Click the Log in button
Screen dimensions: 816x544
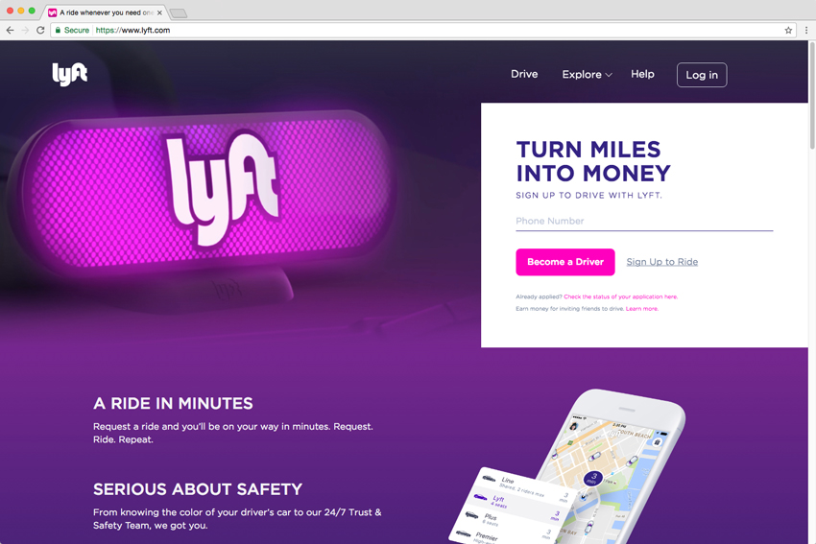(702, 75)
